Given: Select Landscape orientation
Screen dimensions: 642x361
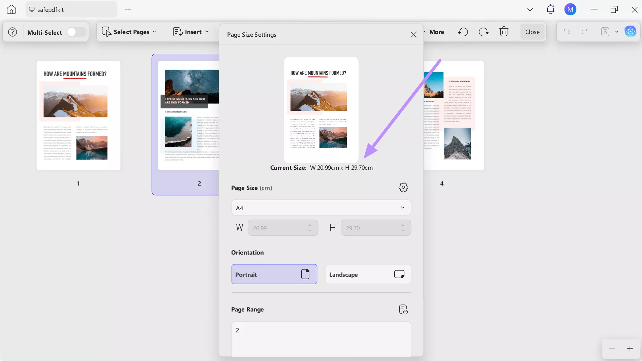Looking at the screenshot, I should tap(368, 274).
